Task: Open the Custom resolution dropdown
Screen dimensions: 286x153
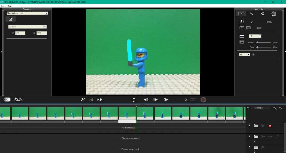Action: click(27, 27)
